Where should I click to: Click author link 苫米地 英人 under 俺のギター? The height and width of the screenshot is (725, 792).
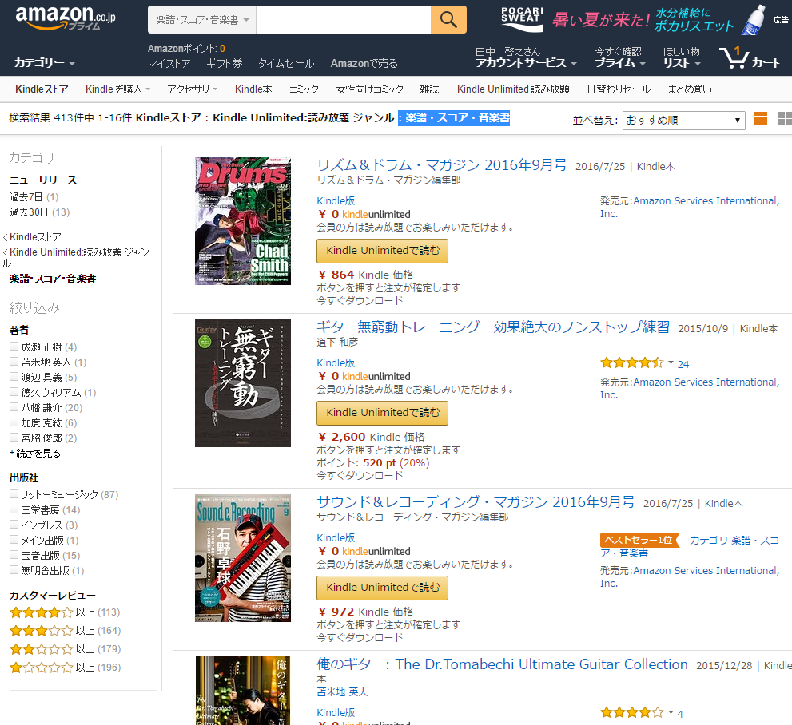pos(342,691)
